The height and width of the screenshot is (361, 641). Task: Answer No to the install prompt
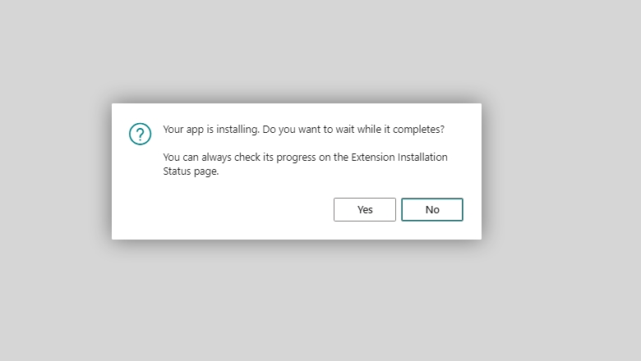432,210
